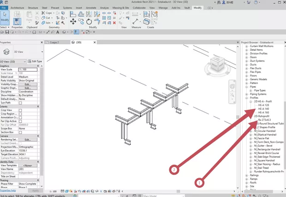Expand the Railings tree node

[x=246, y=175]
